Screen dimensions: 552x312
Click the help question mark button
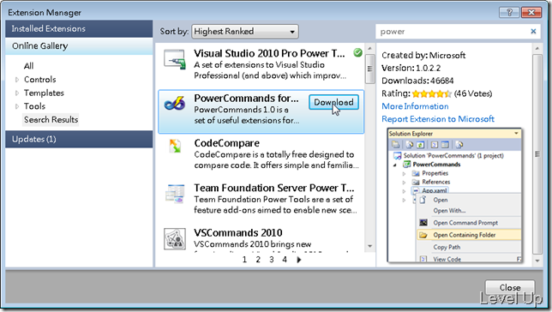coord(509,12)
